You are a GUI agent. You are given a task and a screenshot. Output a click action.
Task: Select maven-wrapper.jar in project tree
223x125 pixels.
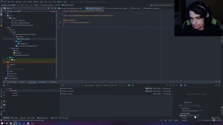coord(19,20)
